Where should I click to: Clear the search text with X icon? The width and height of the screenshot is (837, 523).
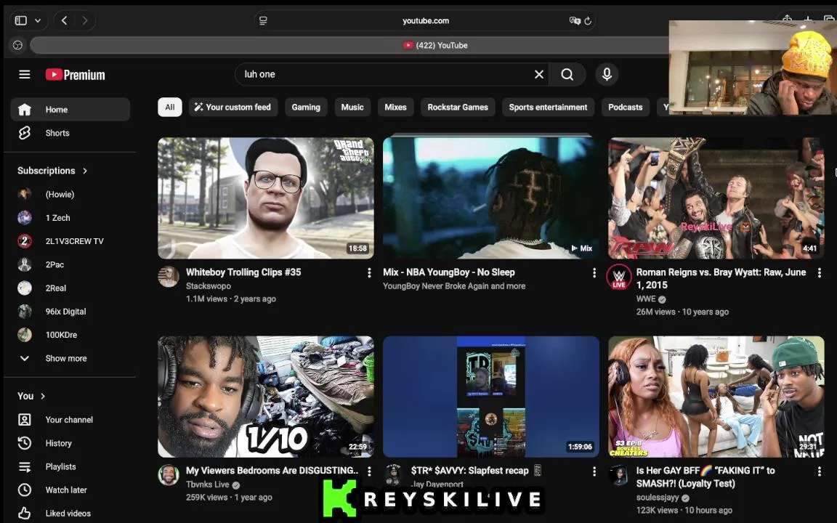[x=539, y=75]
